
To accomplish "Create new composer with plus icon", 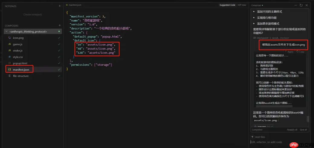I will pyautogui.click(x=60, y=25).
